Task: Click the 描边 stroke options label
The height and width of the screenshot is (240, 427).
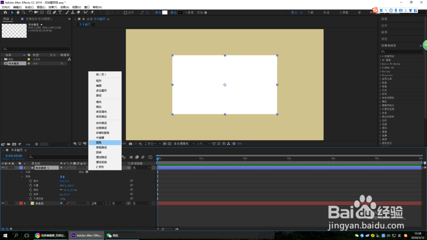Action: tap(173, 12)
